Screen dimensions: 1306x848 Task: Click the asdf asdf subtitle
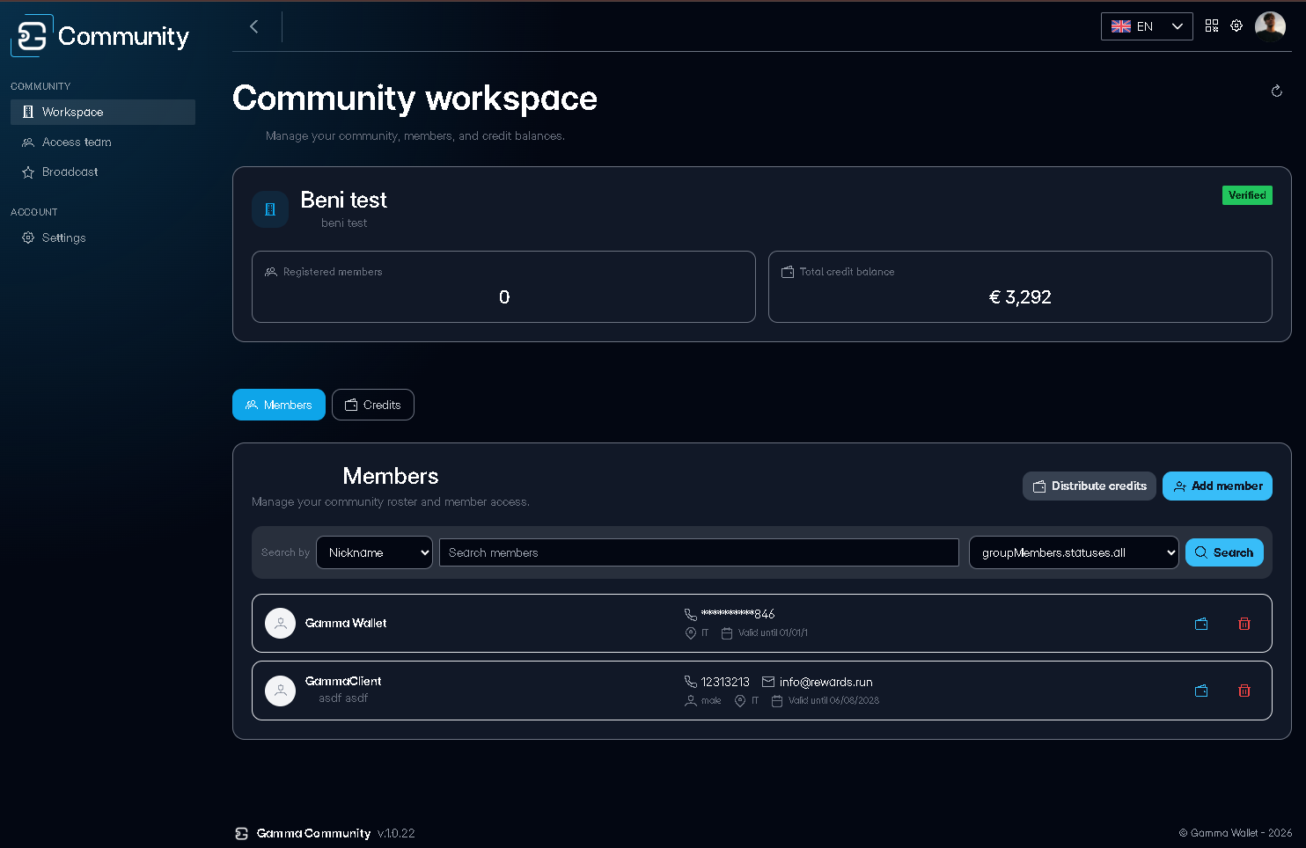343,698
